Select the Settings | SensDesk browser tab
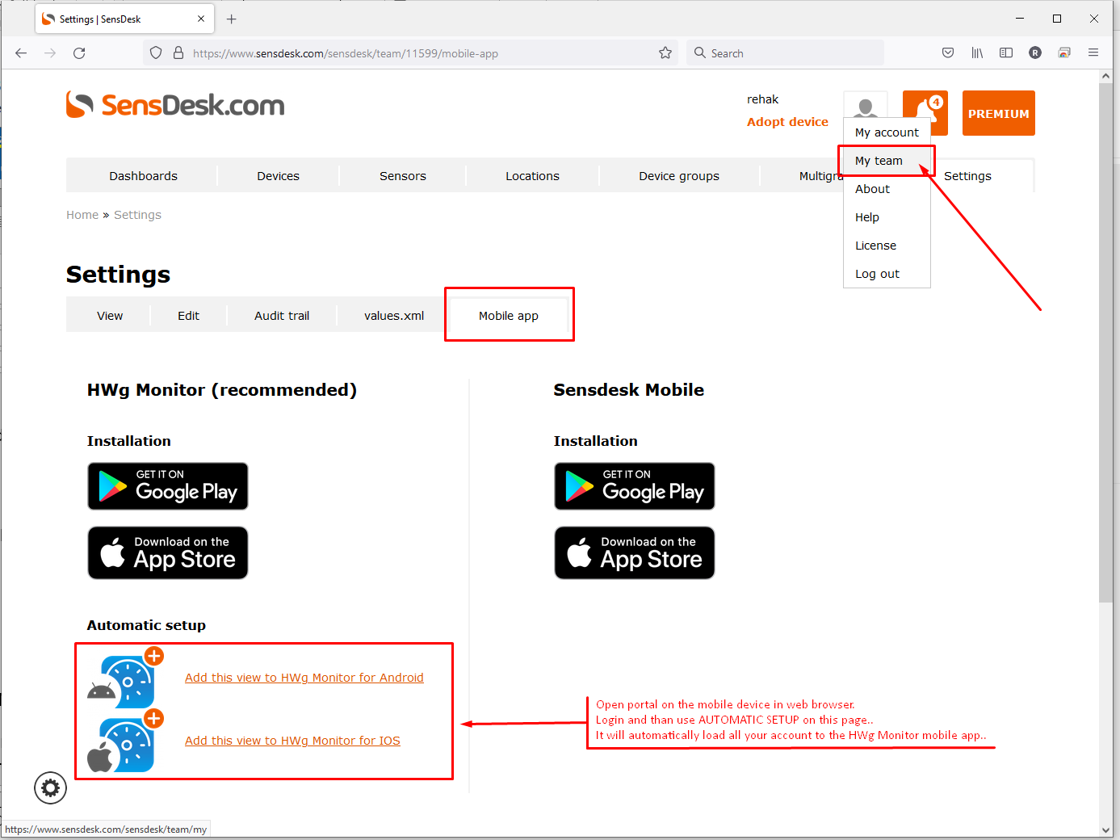The width and height of the screenshot is (1120, 840). (x=124, y=19)
